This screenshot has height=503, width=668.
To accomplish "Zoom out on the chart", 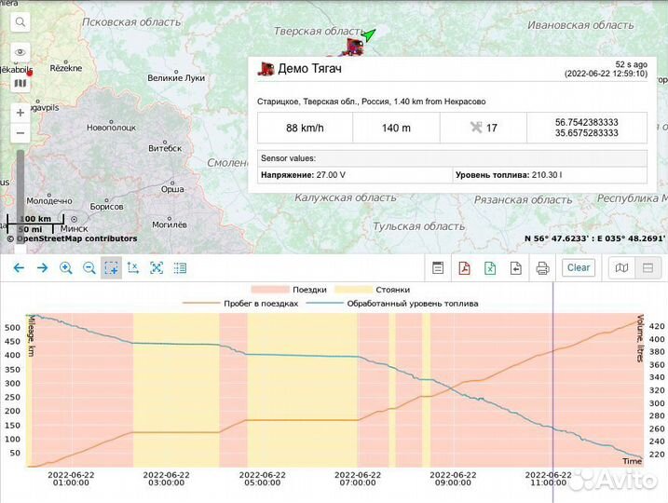I will 89,268.
